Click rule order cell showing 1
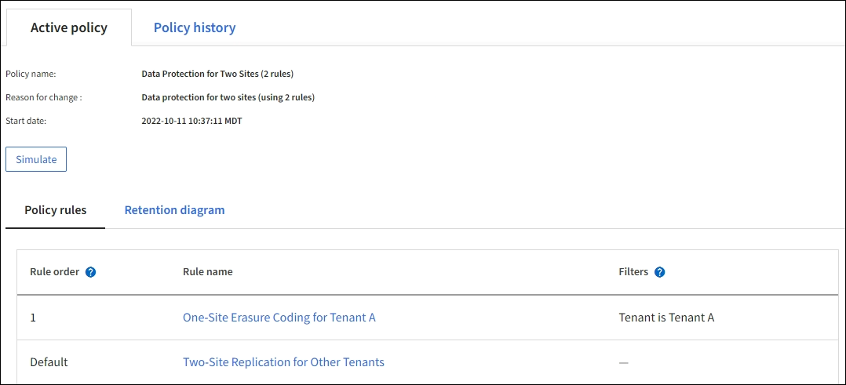Viewport: 846px width, 385px height. point(33,318)
